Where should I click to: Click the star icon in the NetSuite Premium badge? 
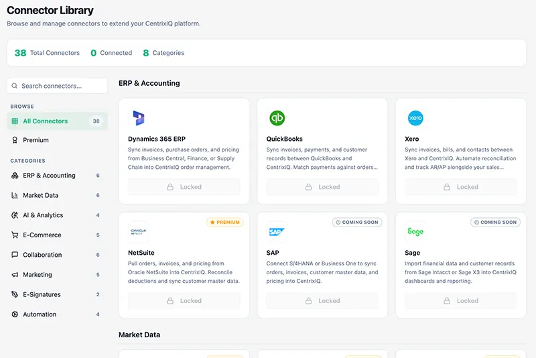point(212,223)
